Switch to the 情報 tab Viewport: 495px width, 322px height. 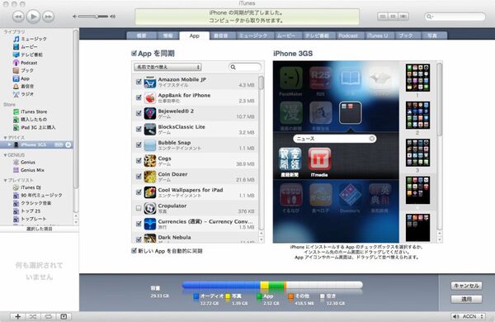coord(168,36)
